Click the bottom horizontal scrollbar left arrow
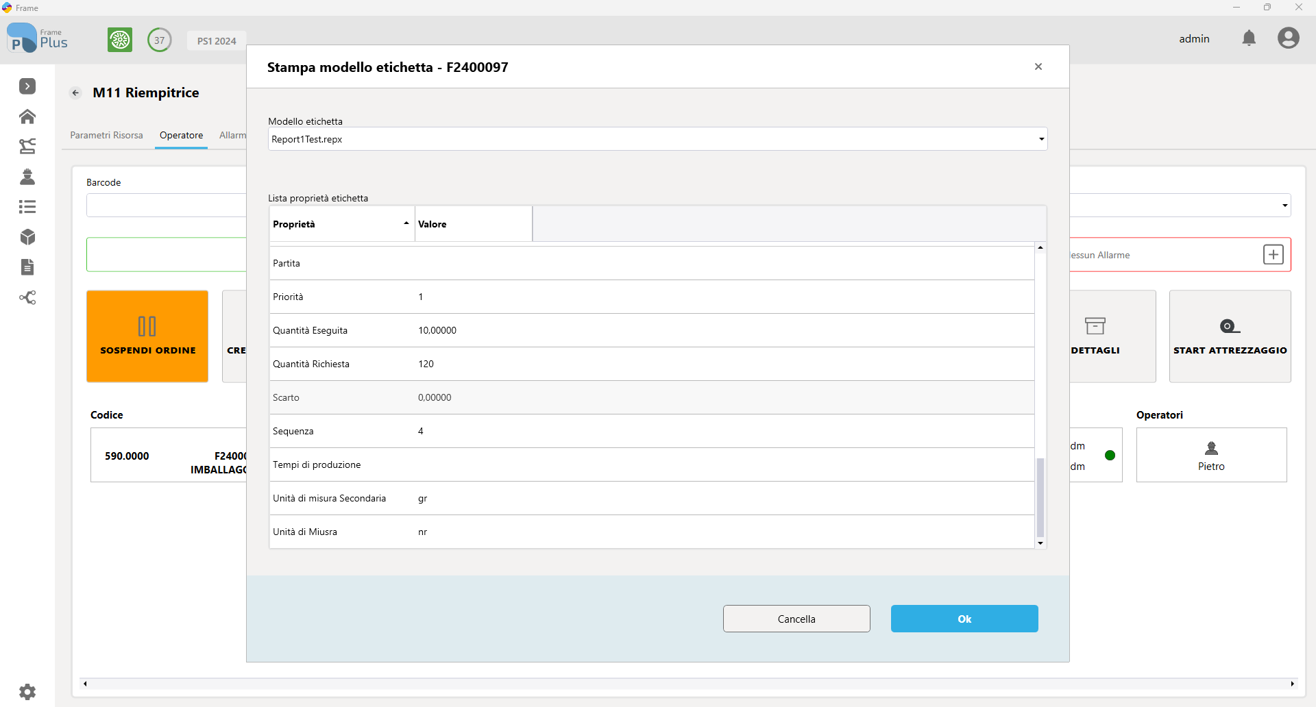 85,684
